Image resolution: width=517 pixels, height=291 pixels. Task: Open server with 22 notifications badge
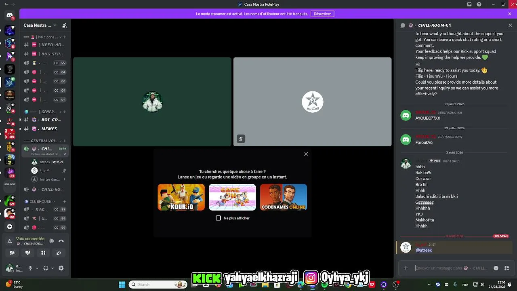(x=9, y=213)
